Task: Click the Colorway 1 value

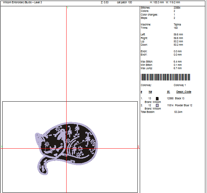Action: tap(180, 85)
